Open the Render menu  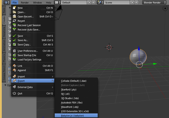pyautogui.click(x=25, y=2)
